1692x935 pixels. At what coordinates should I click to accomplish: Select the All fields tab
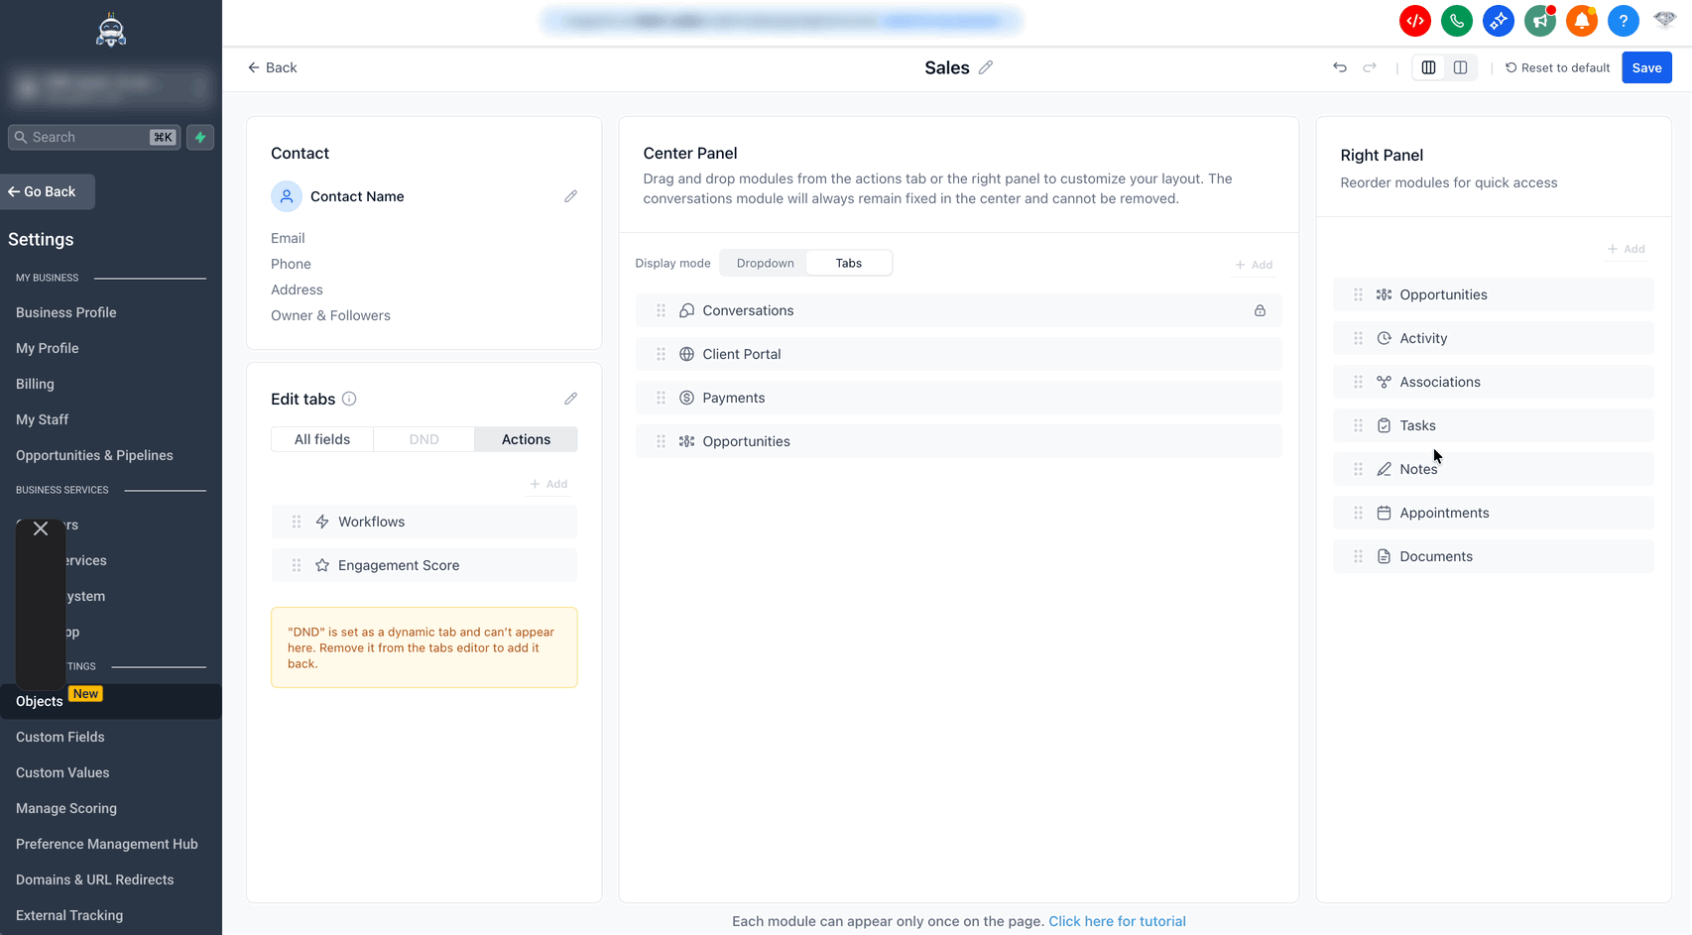[322, 439]
